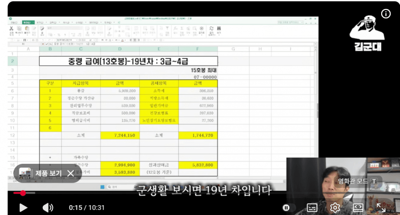Click the formula bar text 중령 급여
This screenshot has height=215, width=400.
coord(74,44)
